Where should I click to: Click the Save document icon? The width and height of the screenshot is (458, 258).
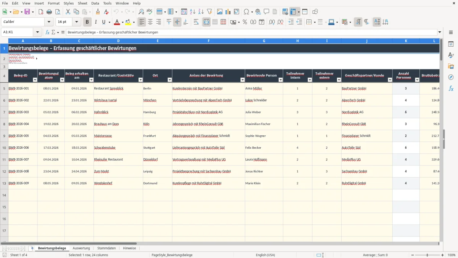click(27, 12)
